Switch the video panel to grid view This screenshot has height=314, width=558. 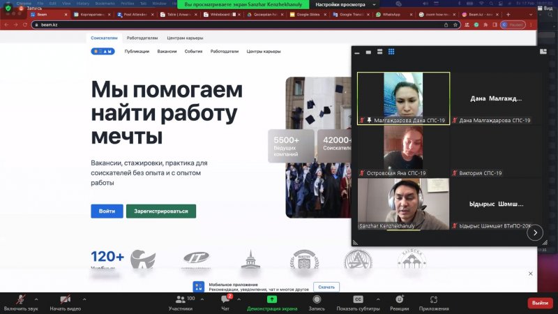[x=391, y=52]
